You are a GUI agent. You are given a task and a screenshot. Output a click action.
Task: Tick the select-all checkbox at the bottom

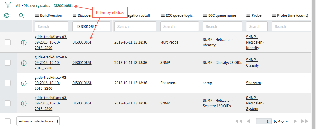pyautogui.click(x=8, y=121)
